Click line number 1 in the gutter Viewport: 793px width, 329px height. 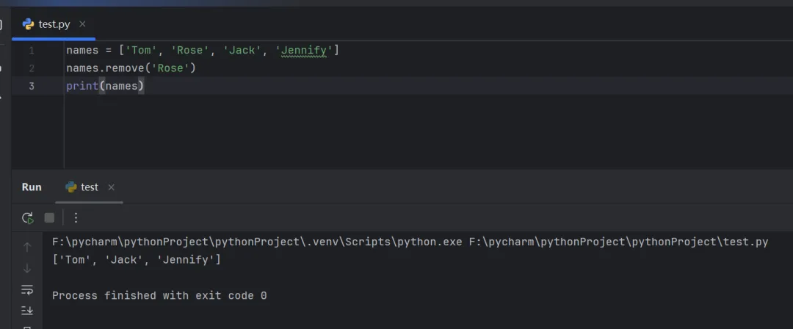(x=32, y=51)
